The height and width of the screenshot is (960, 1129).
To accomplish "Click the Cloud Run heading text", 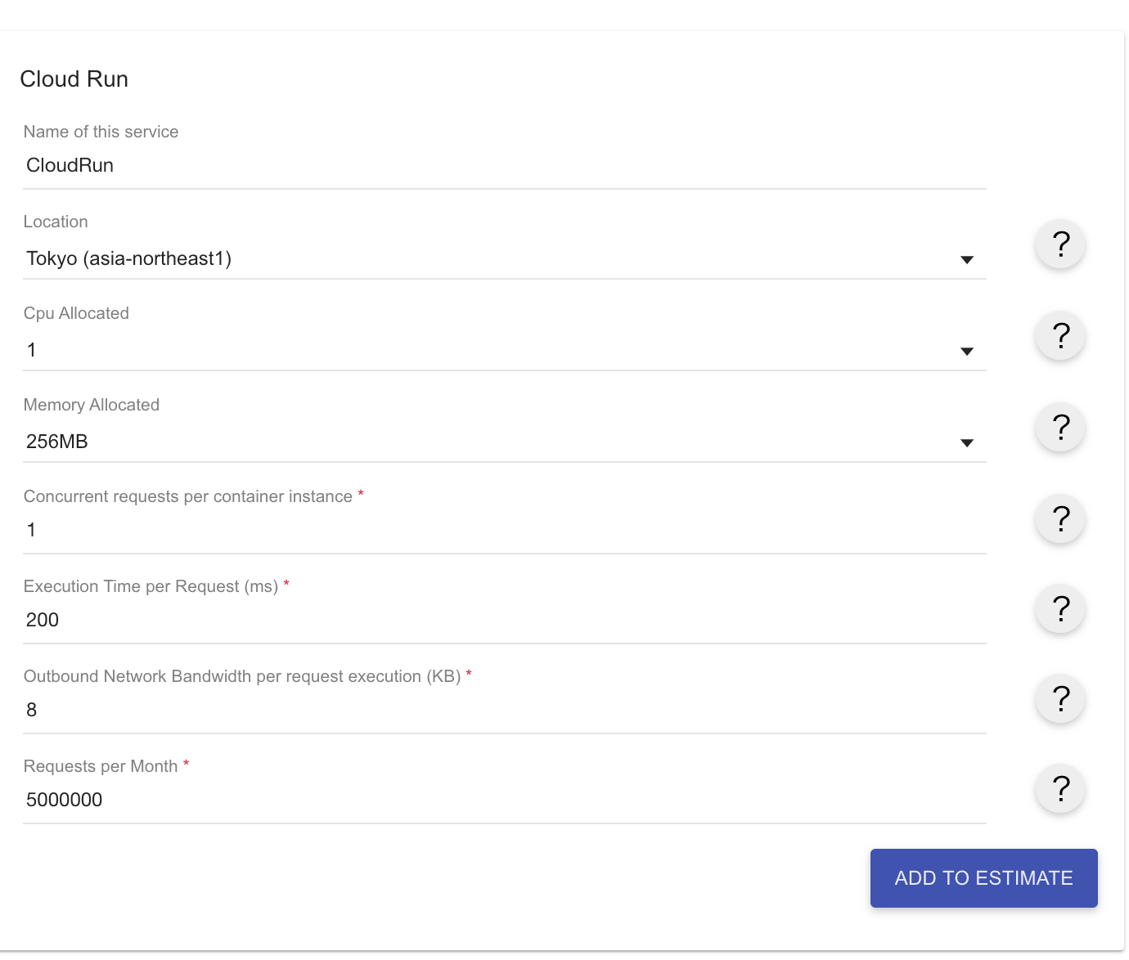I will 74,79.
